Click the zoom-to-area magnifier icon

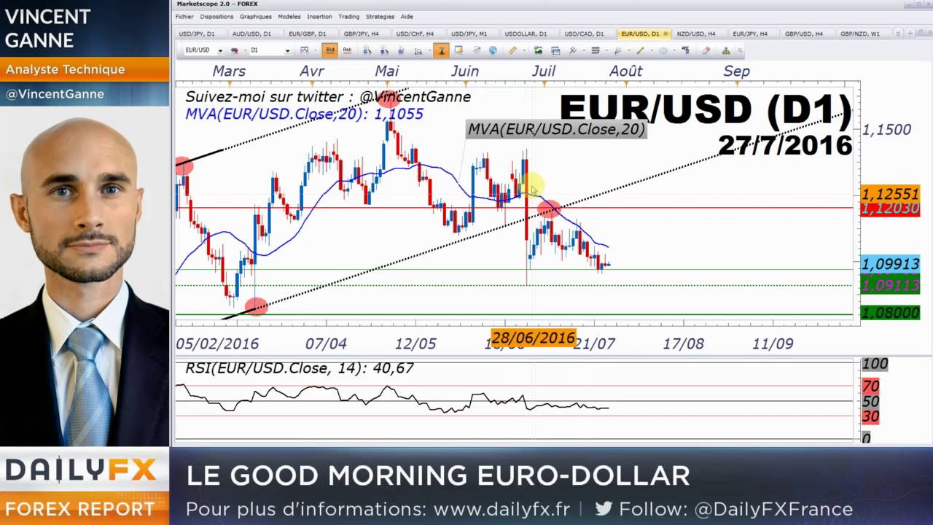(x=418, y=50)
